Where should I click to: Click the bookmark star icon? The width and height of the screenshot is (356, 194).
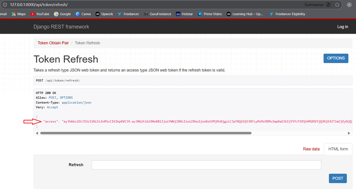337,4
